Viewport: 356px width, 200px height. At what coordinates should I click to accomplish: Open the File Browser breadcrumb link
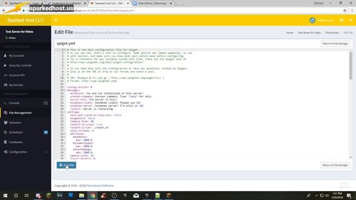[x=332, y=33]
